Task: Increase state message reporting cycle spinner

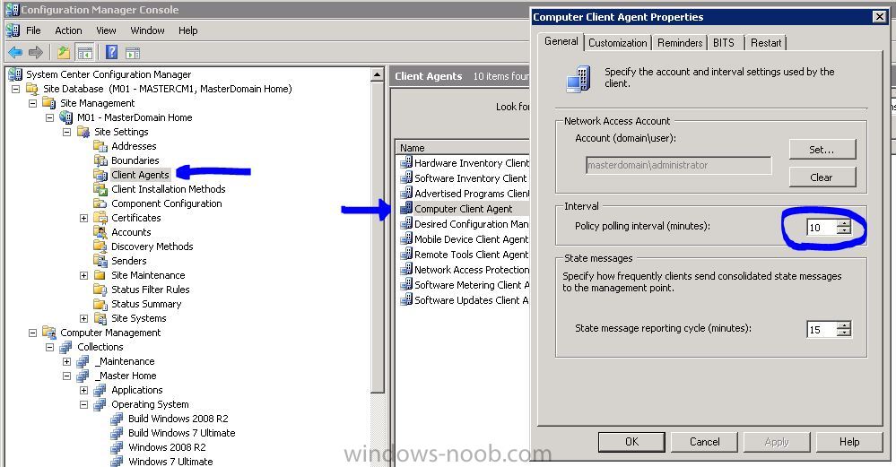Action: 843,325
